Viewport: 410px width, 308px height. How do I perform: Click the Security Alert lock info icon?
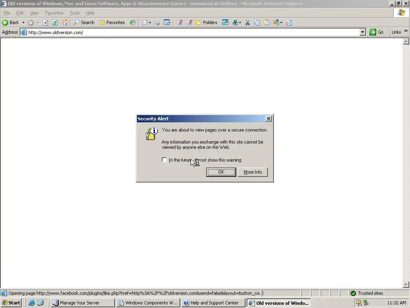click(x=152, y=134)
